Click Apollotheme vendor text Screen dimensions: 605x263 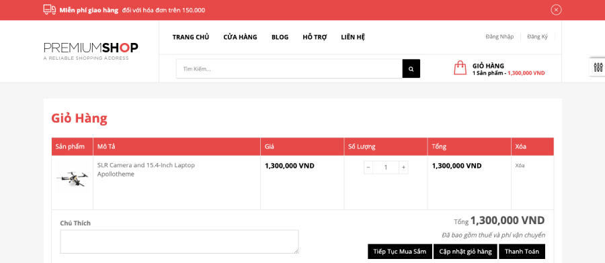click(116, 174)
